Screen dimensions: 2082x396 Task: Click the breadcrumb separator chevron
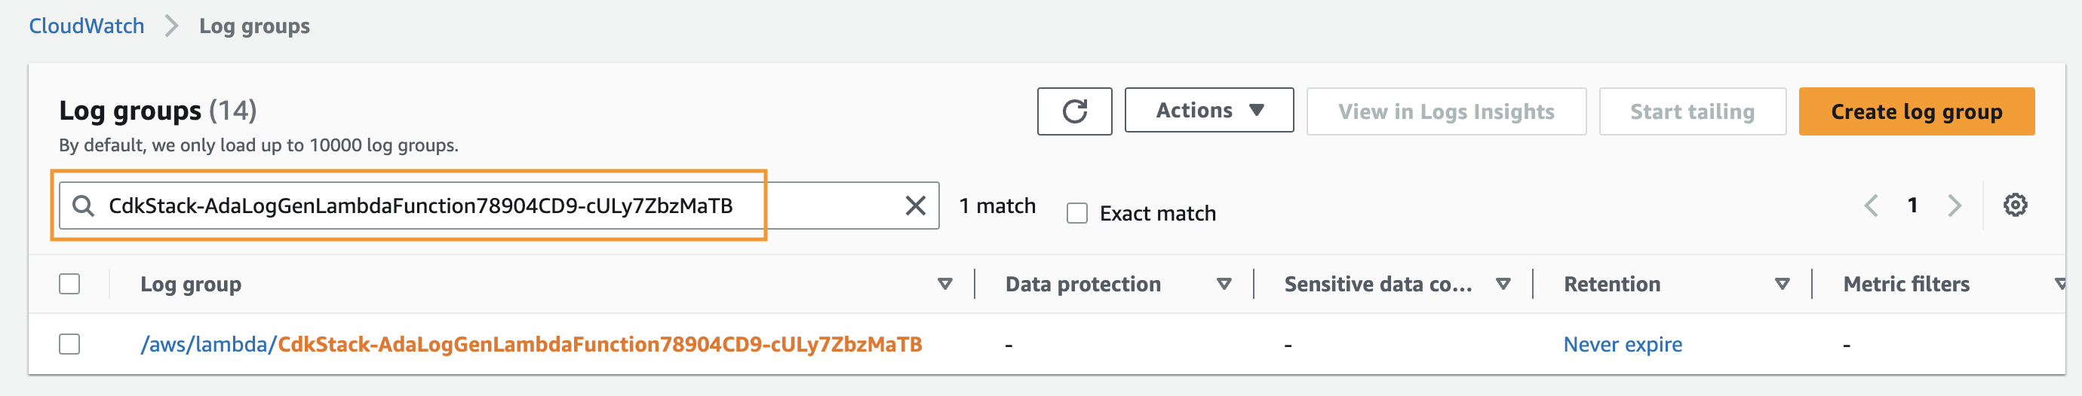coord(171,26)
